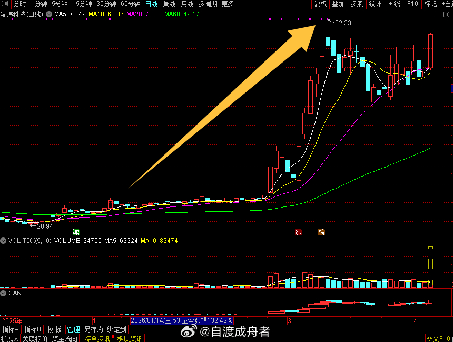
Task: Open the 模板 template button
Action: coord(54,329)
